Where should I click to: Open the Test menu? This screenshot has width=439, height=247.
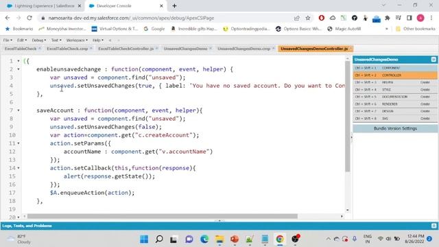click(x=56, y=40)
